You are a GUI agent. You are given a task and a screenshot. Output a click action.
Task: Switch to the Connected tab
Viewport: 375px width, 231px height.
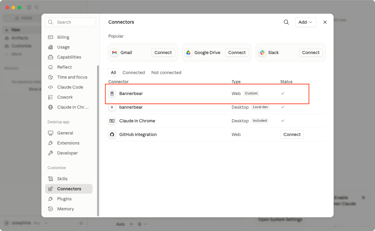coord(134,73)
